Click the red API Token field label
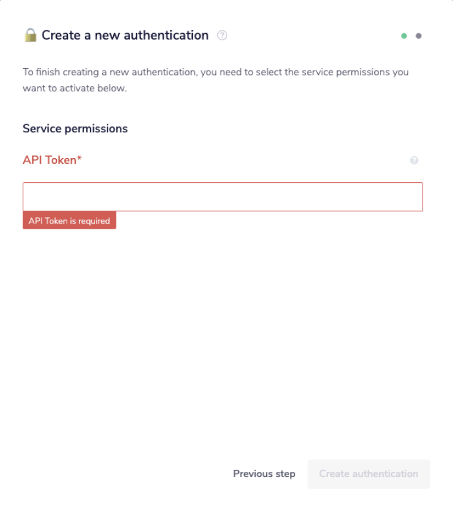The height and width of the screenshot is (512, 453). (x=49, y=159)
